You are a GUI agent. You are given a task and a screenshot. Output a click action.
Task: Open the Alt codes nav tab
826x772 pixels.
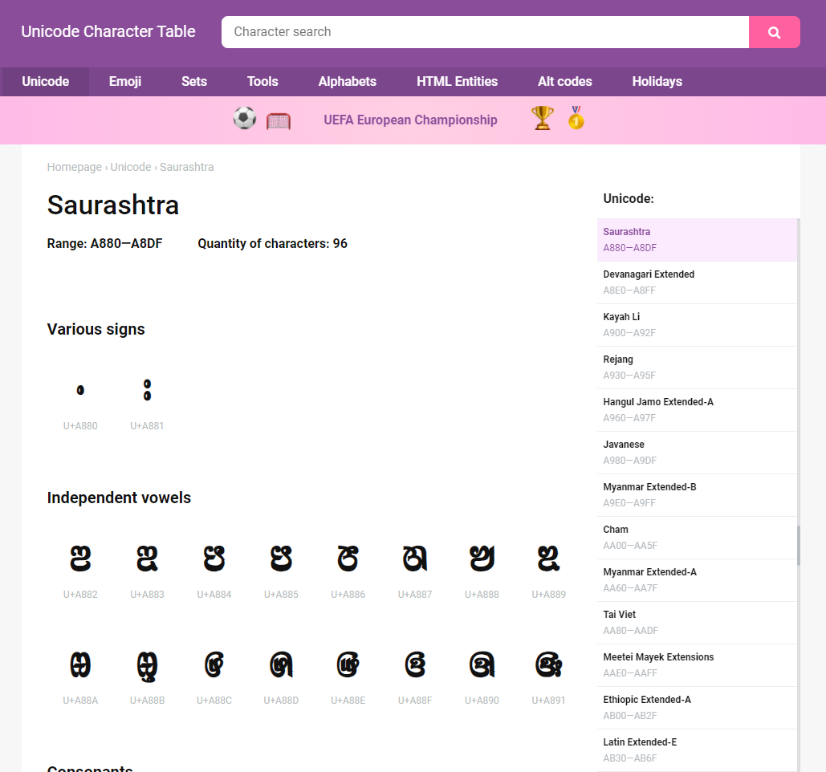[565, 82]
